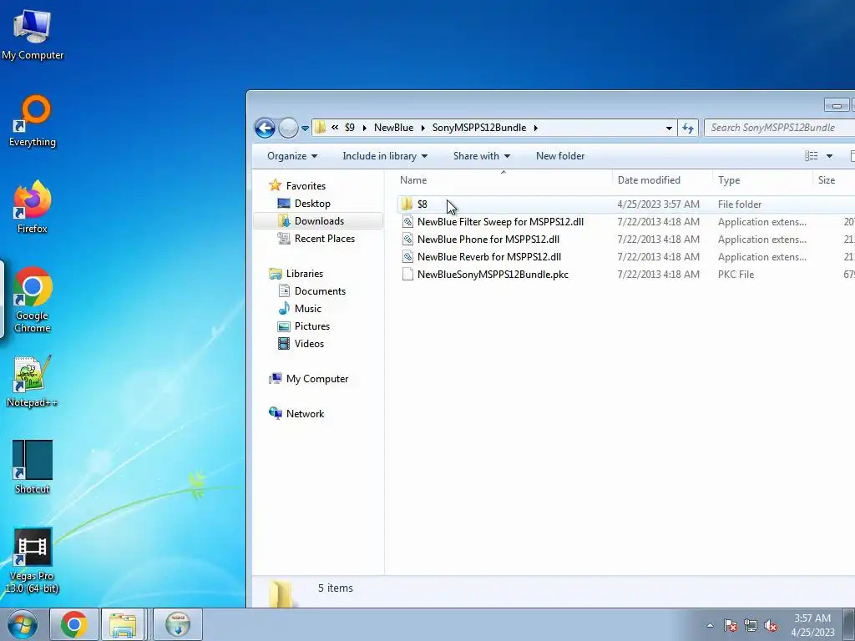Click NewBlue in the address breadcrumb

394,128
